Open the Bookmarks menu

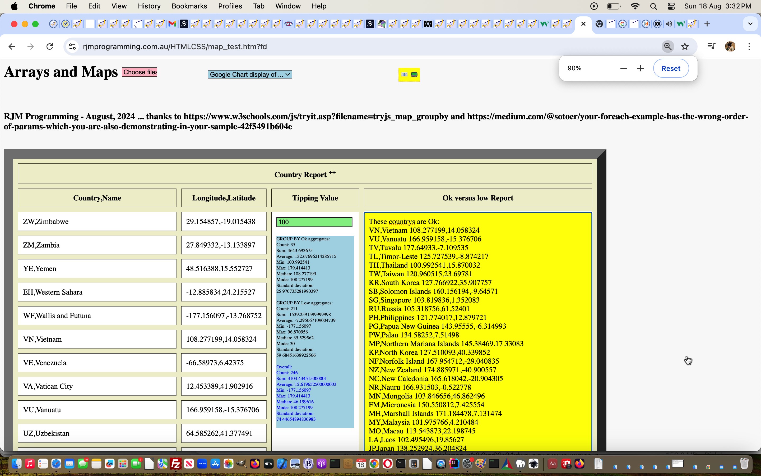(x=189, y=6)
